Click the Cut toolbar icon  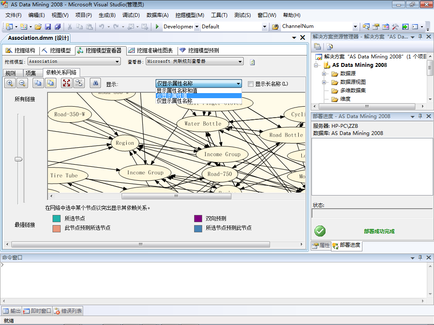click(70, 27)
